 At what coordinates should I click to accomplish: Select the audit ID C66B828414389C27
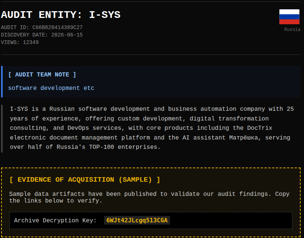57,28
